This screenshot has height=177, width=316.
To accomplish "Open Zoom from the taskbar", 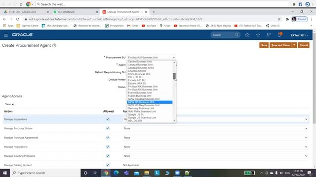I will (x=177, y=173).
